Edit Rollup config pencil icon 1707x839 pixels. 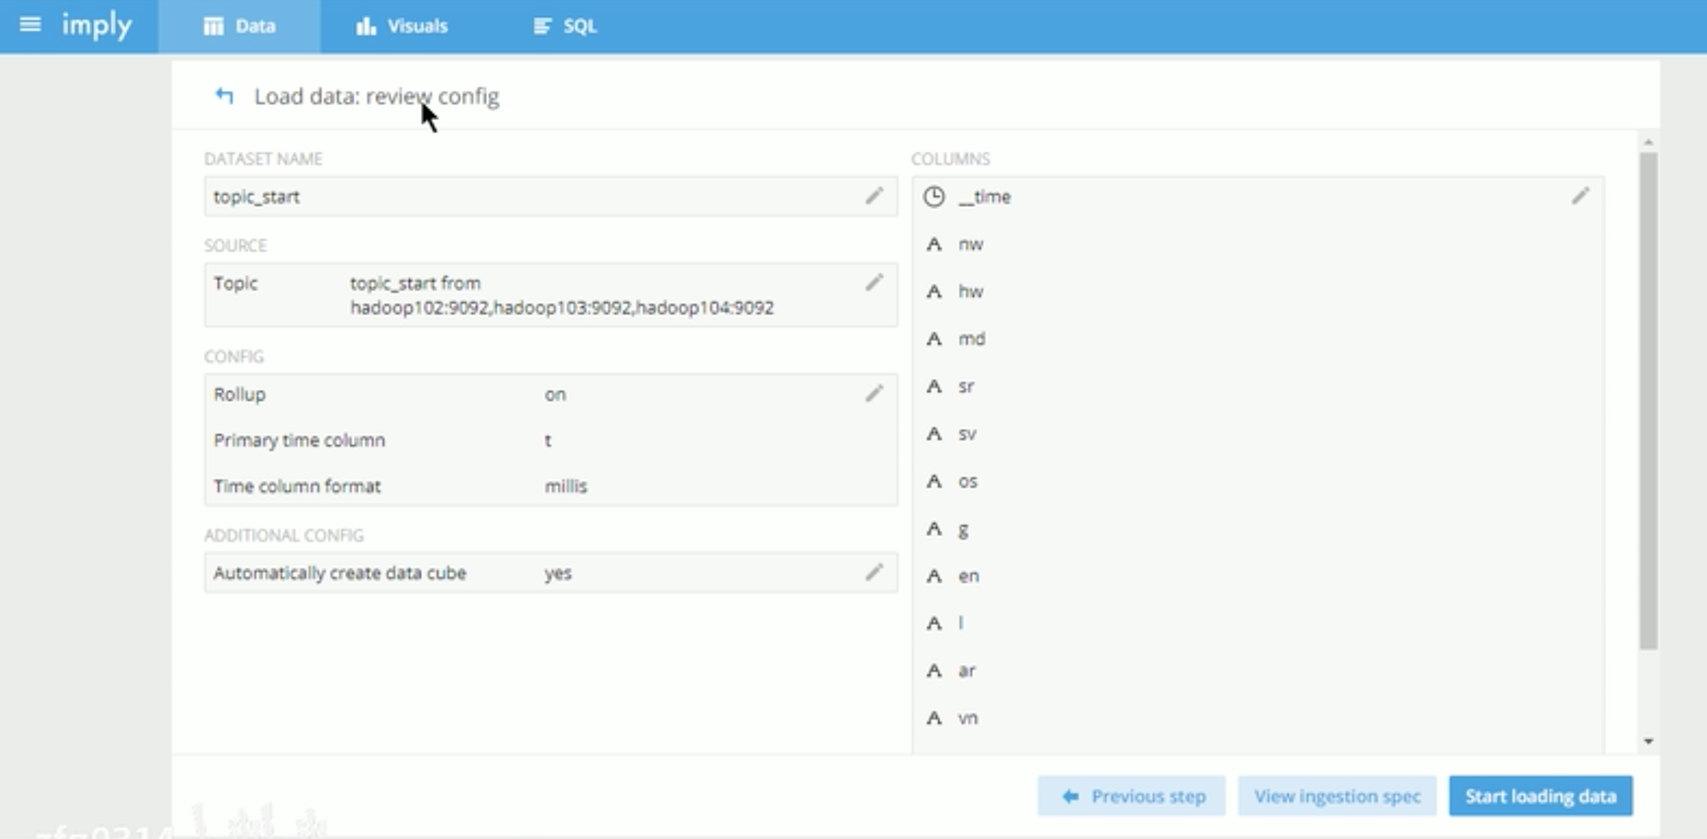coord(874,394)
